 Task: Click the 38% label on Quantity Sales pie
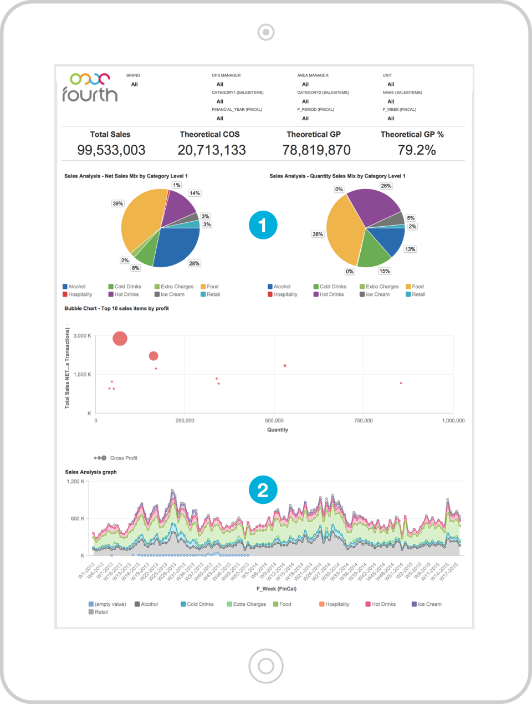pos(318,234)
